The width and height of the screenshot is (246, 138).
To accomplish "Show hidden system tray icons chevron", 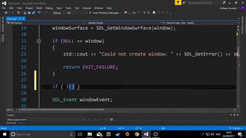I will pyautogui.click(x=203, y=134).
